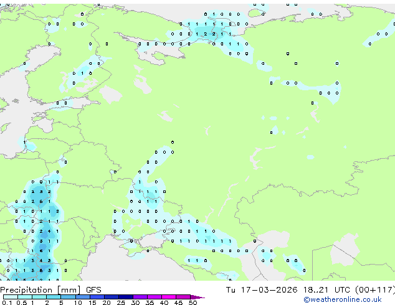Click the '0.5' legend scale label
The width and height of the screenshot is (395, 305).
pos(22,303)
